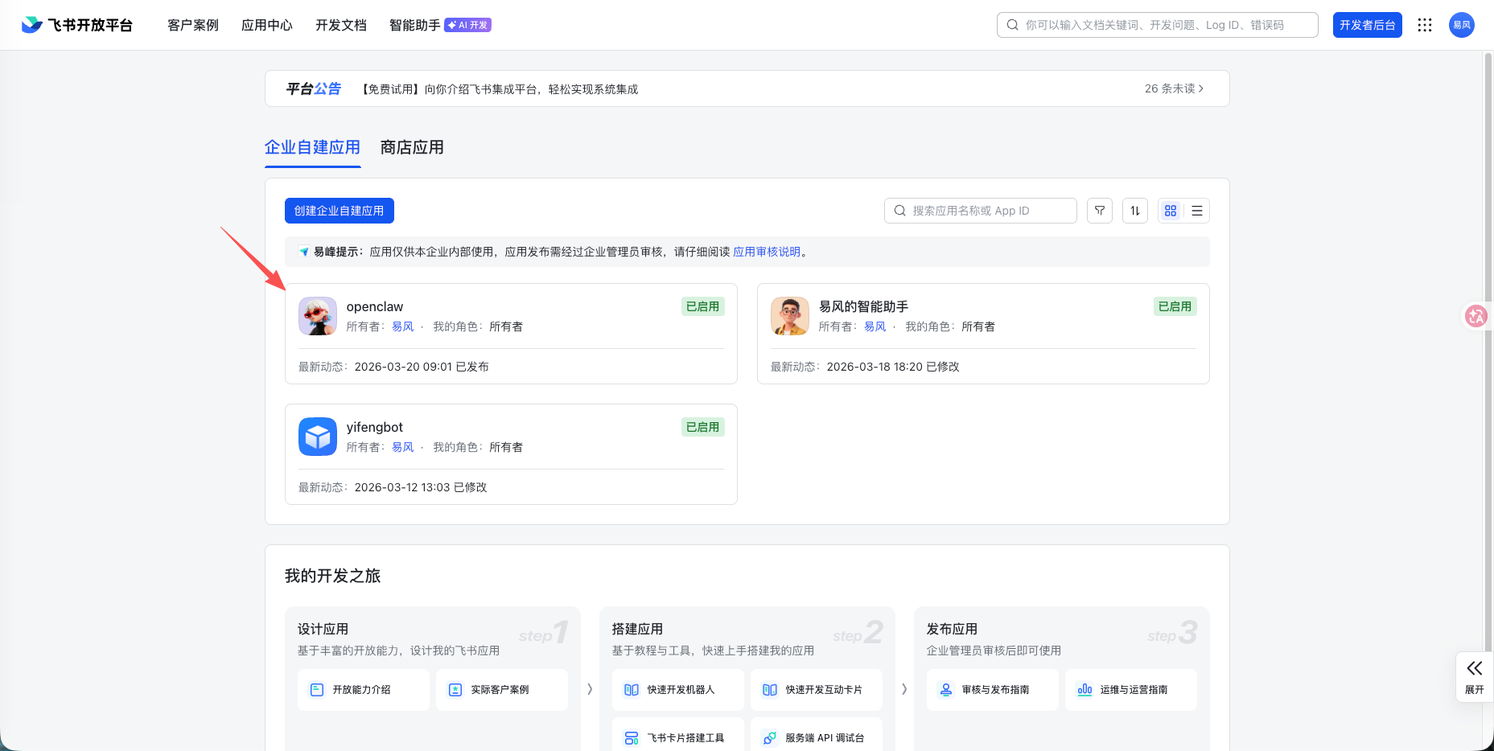Click the 开放能力介绍 icon entry
This screenshot has width=1494, height=751.
363,689
